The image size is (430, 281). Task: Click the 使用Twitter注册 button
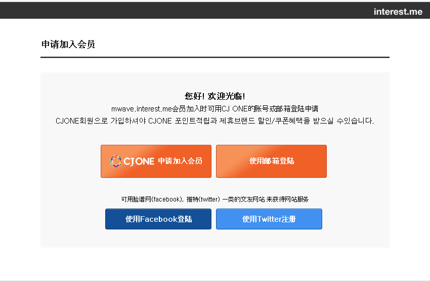point(269,219)
